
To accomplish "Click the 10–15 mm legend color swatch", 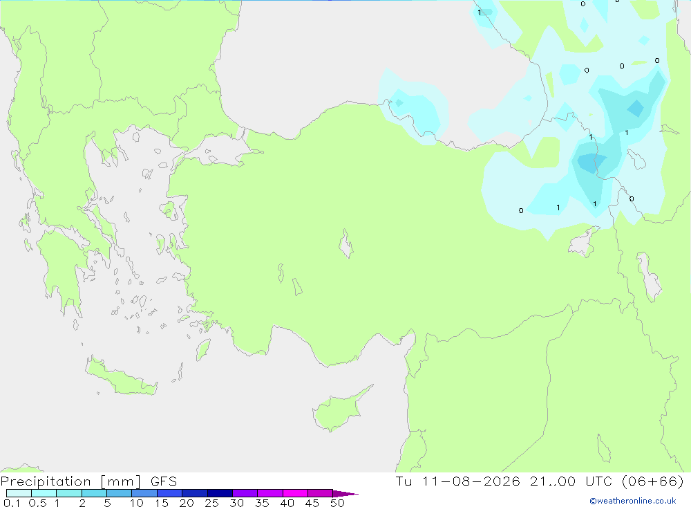I will coord(144,493).
